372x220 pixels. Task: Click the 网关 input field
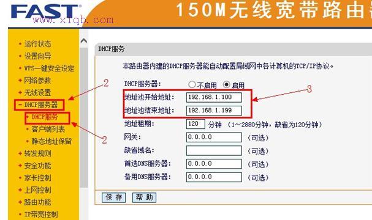click(x=214, y=137)
